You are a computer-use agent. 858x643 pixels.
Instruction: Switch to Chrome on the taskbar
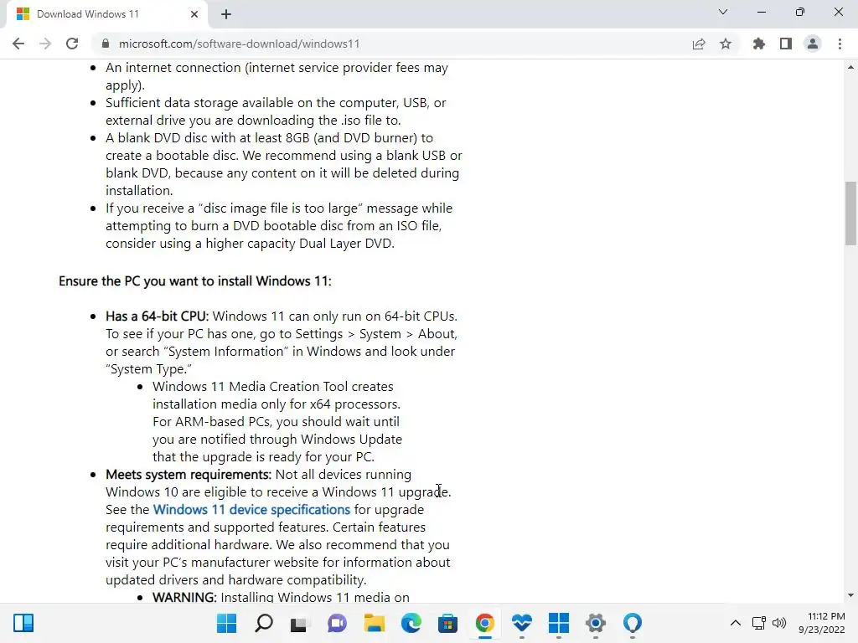pyautogui.click(x=485, y=623)
